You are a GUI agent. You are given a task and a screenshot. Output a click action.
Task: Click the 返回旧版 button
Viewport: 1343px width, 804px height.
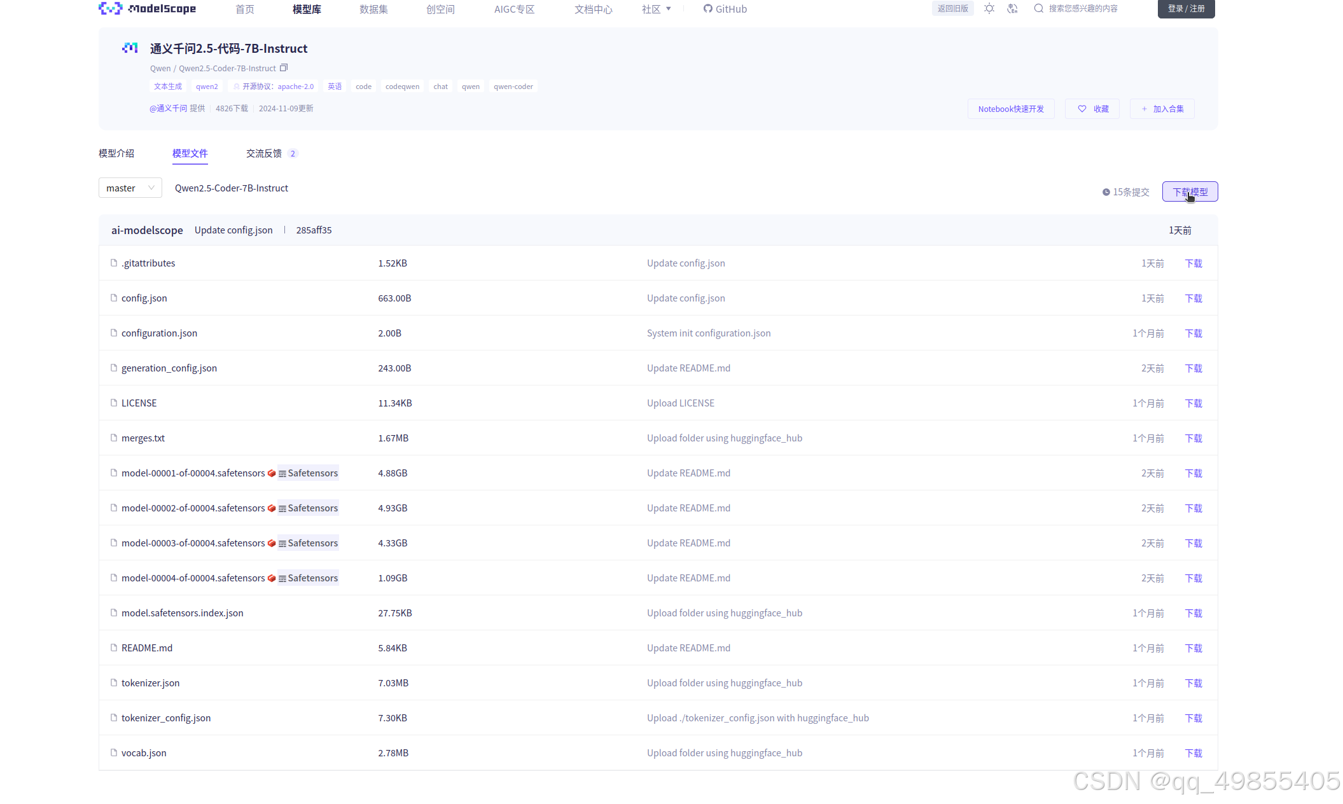click(x=952, y=8)
